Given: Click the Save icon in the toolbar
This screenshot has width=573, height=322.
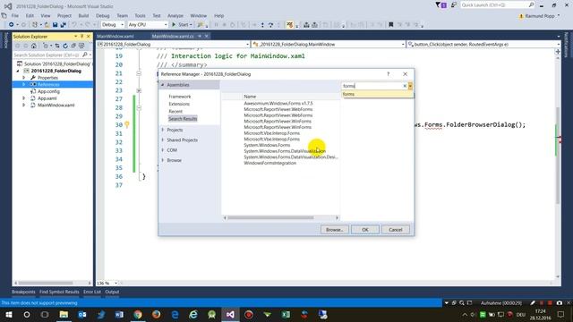Looking at the screenshot, I should click(56, 25).
